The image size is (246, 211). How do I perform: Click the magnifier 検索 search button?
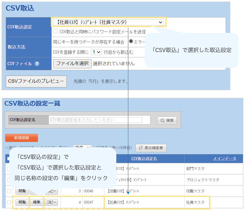coord(167,120)
